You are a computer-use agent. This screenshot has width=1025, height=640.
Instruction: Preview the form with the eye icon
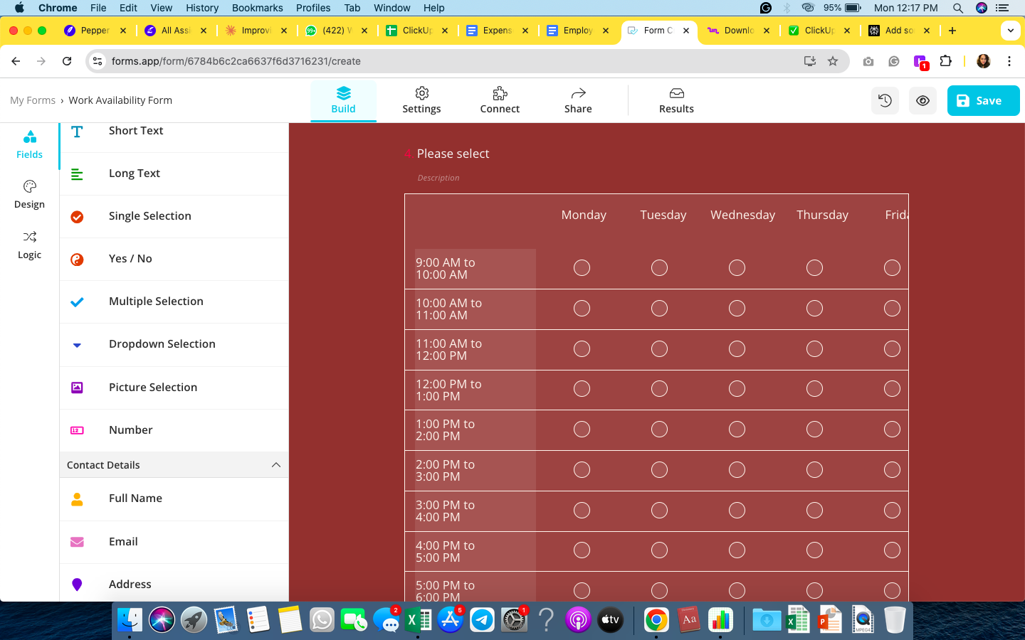(x=922, y=100)
